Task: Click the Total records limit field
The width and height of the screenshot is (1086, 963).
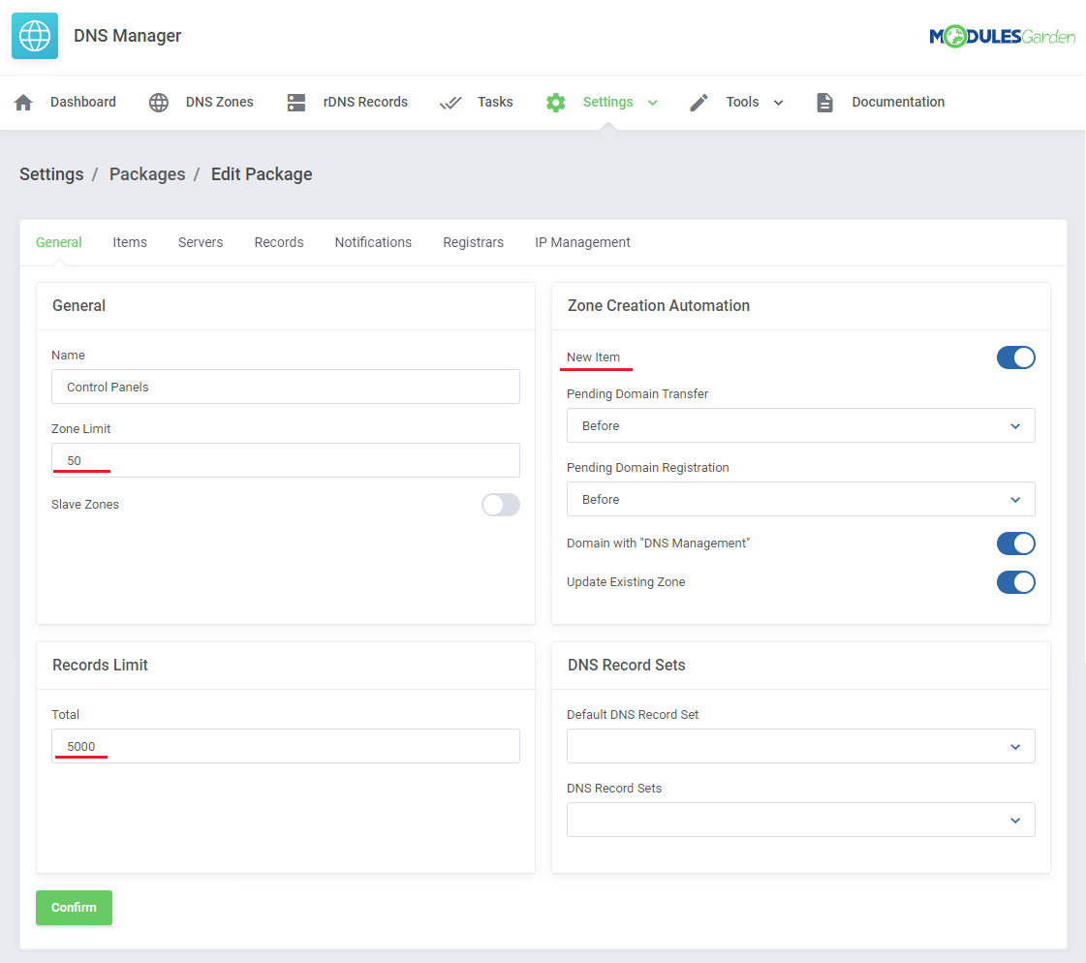Action: [286, 746]
